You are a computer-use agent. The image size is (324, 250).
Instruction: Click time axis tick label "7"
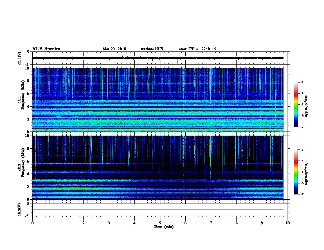pyautogui.click(x=211, y=223)
